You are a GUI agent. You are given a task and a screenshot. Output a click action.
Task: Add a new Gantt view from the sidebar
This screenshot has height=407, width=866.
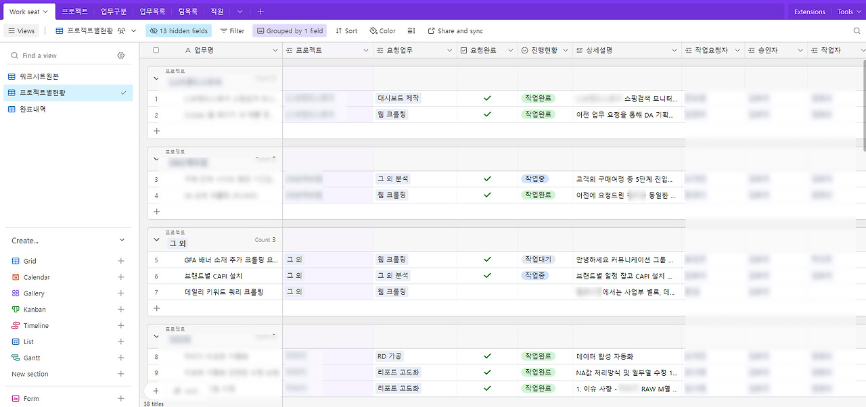(x=120, y=358)
